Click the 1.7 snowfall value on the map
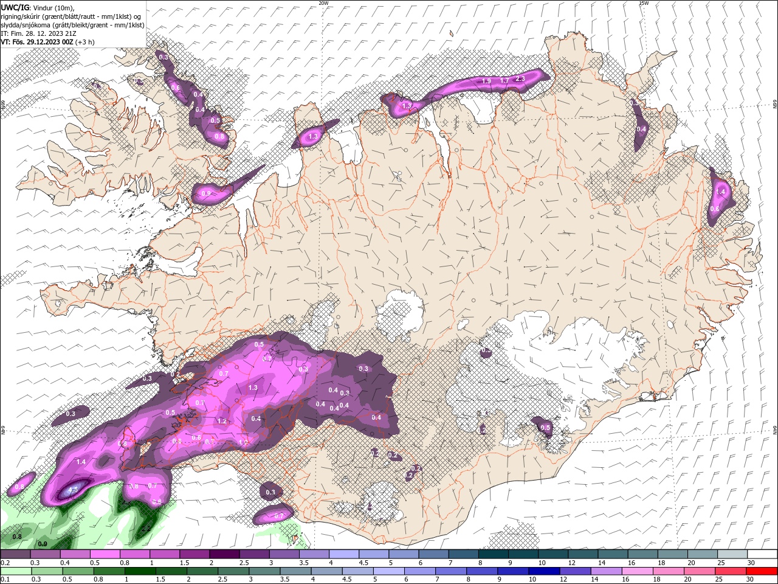778x584 pixels. [504, 80]
